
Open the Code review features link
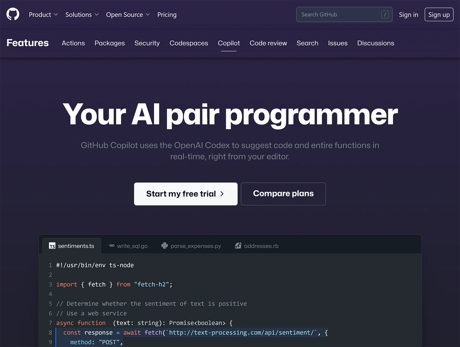268,43
